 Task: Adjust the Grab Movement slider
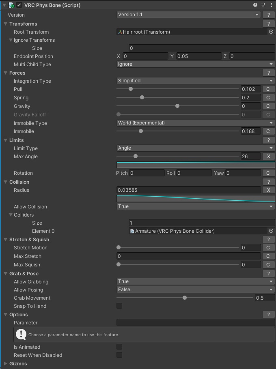coord(185,298)
